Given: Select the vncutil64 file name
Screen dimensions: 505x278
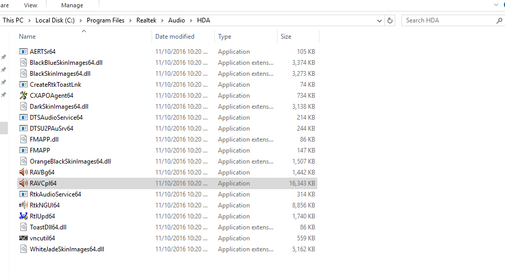Looking at the screenshot, I should [42, 238].
